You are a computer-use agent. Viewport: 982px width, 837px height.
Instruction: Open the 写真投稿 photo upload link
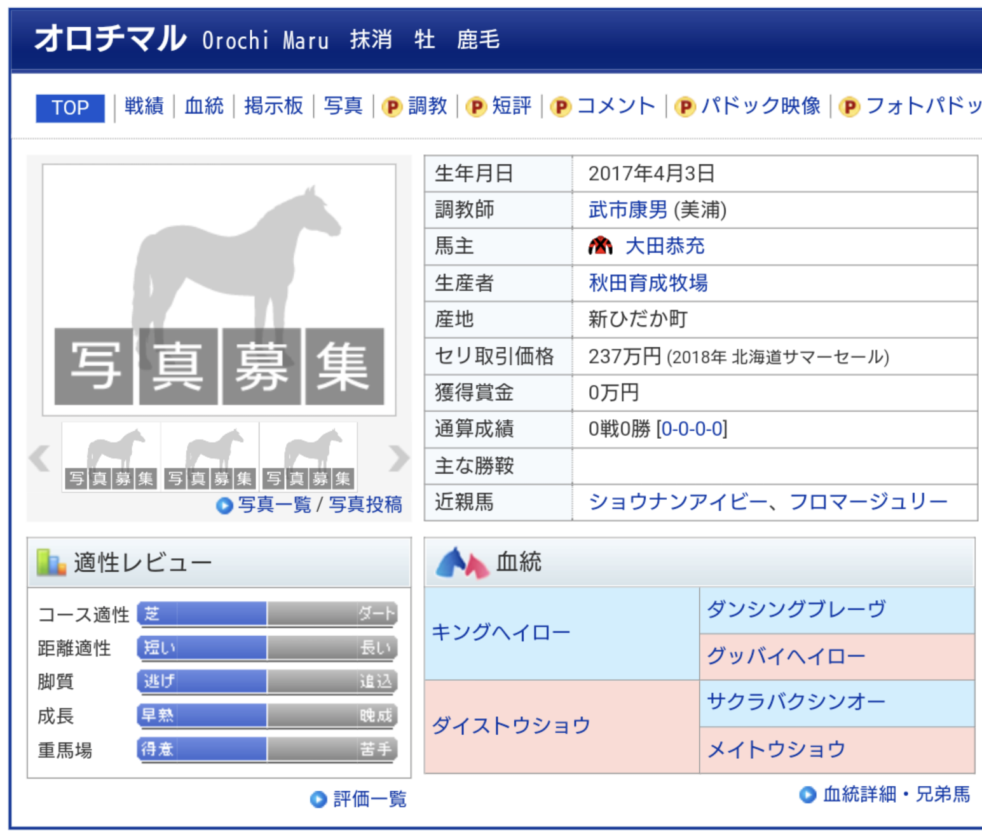365,505
